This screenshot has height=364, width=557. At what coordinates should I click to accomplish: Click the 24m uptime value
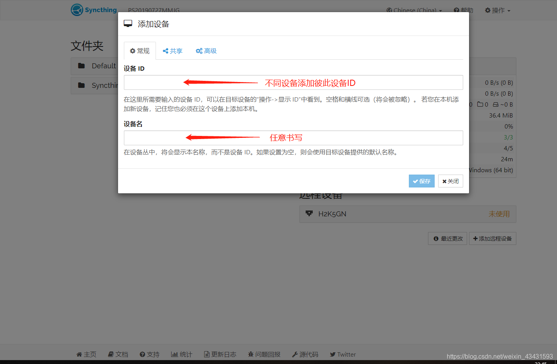coord(507,159)
